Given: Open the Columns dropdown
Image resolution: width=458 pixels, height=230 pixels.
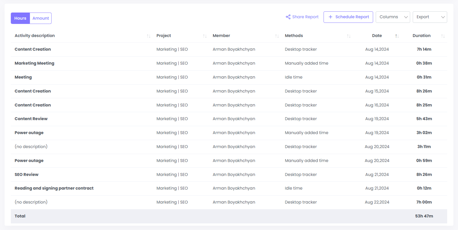Looking at the screenshot, I should coord(393,17).
